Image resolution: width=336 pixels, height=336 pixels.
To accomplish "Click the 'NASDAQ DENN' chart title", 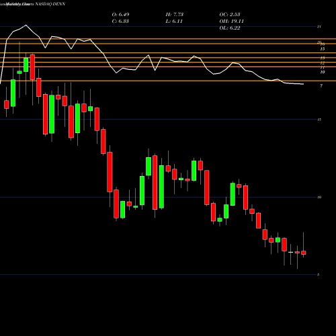I will click(50, 4).
